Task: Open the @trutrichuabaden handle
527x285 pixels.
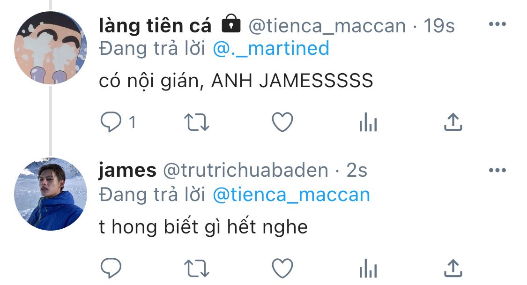Action: coord(245,170)
